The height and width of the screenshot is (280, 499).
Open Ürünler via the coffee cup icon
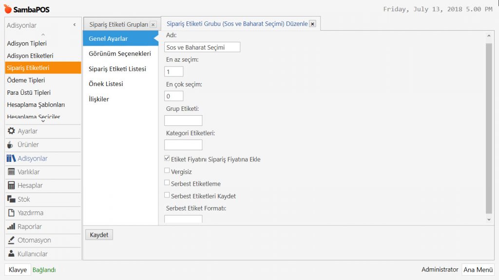click(11, 145)
